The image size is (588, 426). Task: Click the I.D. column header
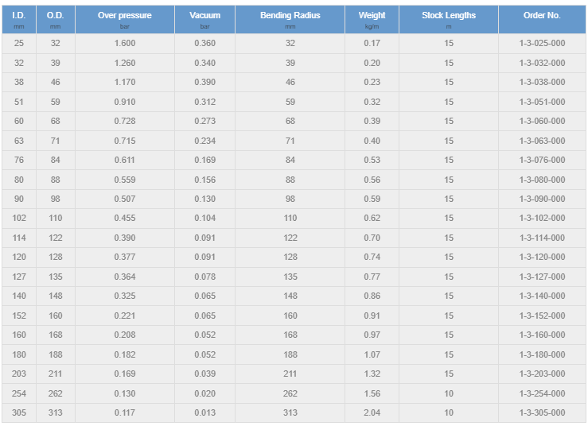pyautogui.click(x=19, y=20)
